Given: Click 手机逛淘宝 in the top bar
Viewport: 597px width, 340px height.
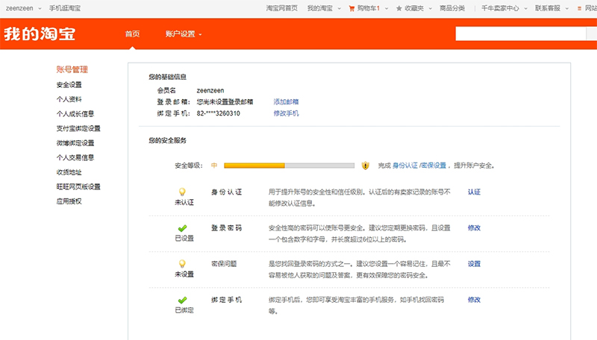Looking at the screenshot, I should coord(65,8).
